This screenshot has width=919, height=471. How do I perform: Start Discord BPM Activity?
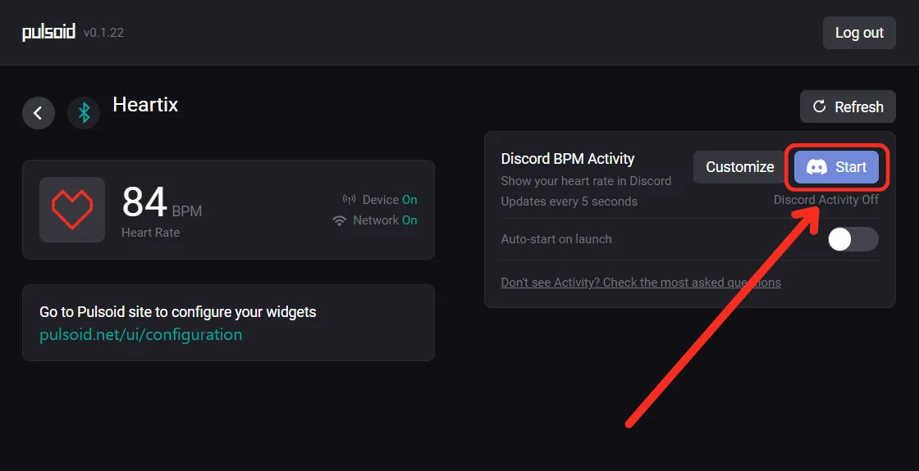[x=836, y=167]
